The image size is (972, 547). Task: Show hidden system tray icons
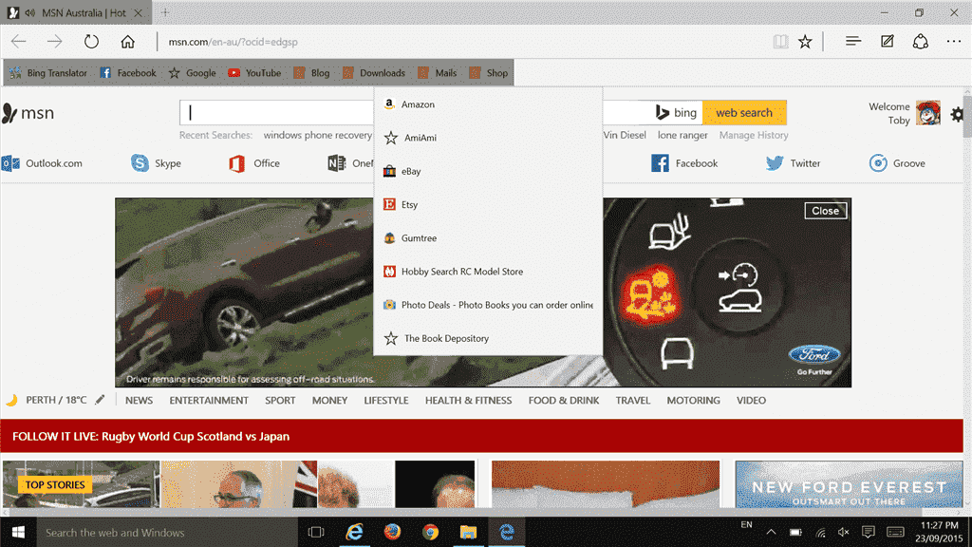771,532
